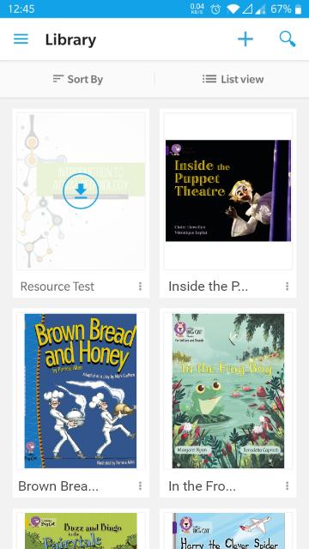The height and width of the screenshot is (549, 309).
Task: Tap the Wi-Fi status bar icon
Action: 233,9
